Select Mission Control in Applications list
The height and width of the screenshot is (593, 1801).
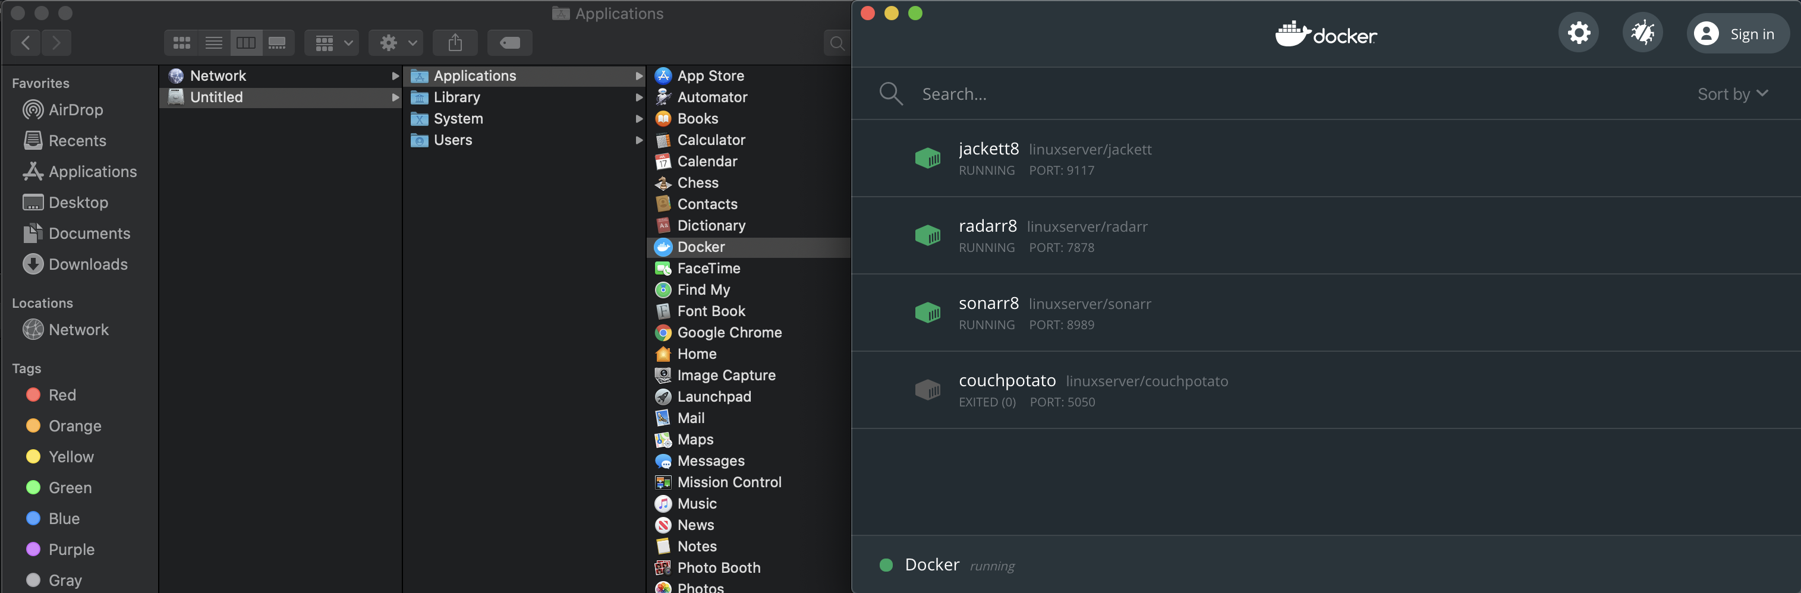[x=749, y=482]
